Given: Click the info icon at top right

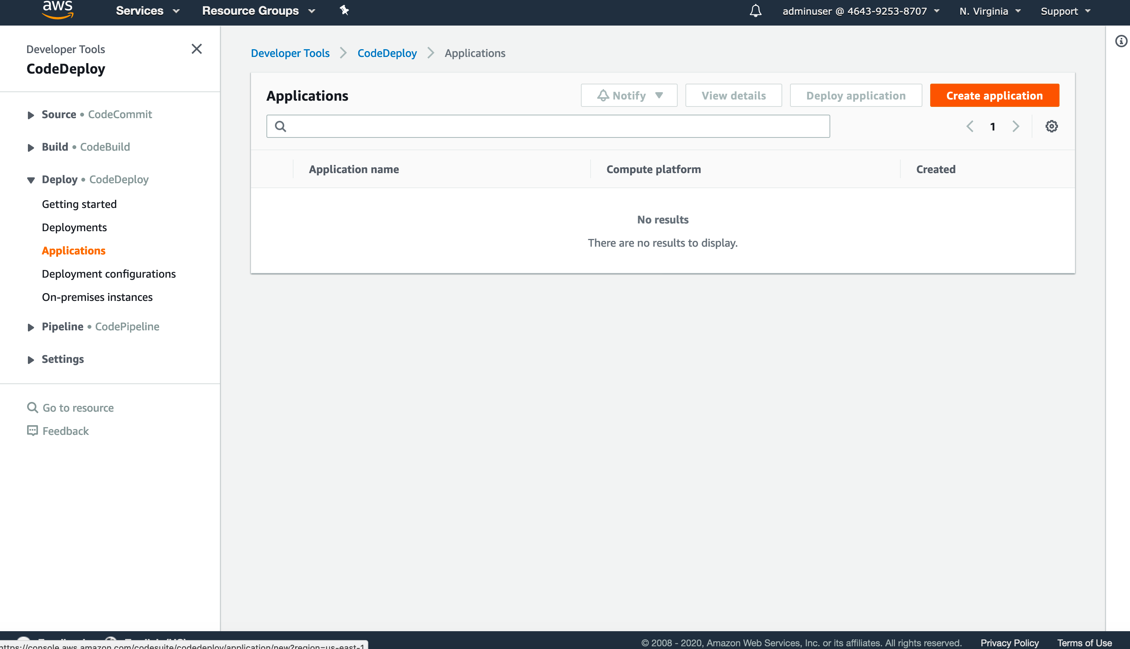Looking at the screenshot, I should pos(1121,41).
